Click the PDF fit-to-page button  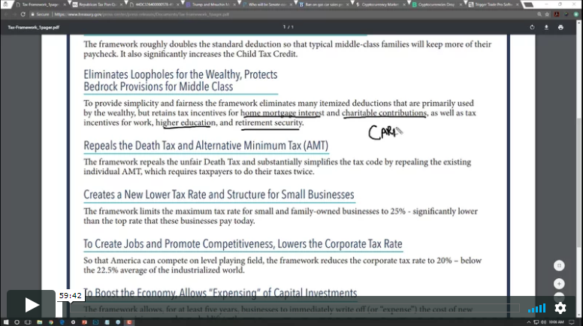[x=558, y=266]
